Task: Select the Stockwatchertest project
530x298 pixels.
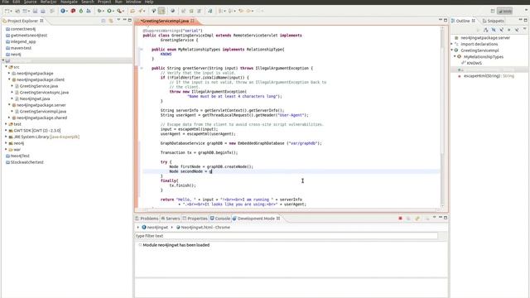Action: 27,162
